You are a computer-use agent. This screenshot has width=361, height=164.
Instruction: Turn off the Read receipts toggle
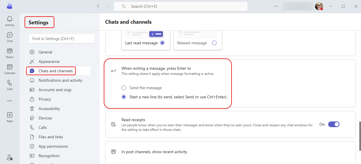(334, 124)
